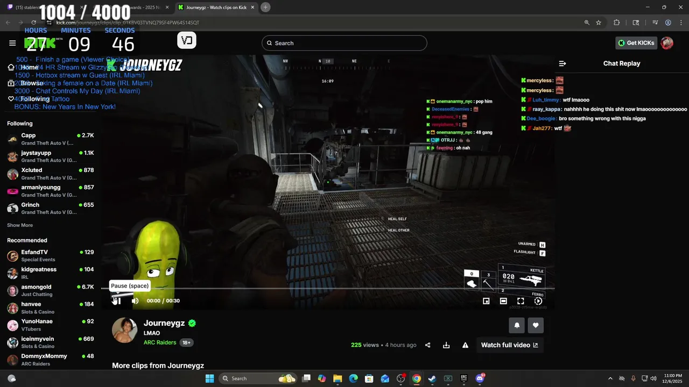Pause the clip with the player button
This screenshot has height=387, width=689.
(x=117, y=301)
